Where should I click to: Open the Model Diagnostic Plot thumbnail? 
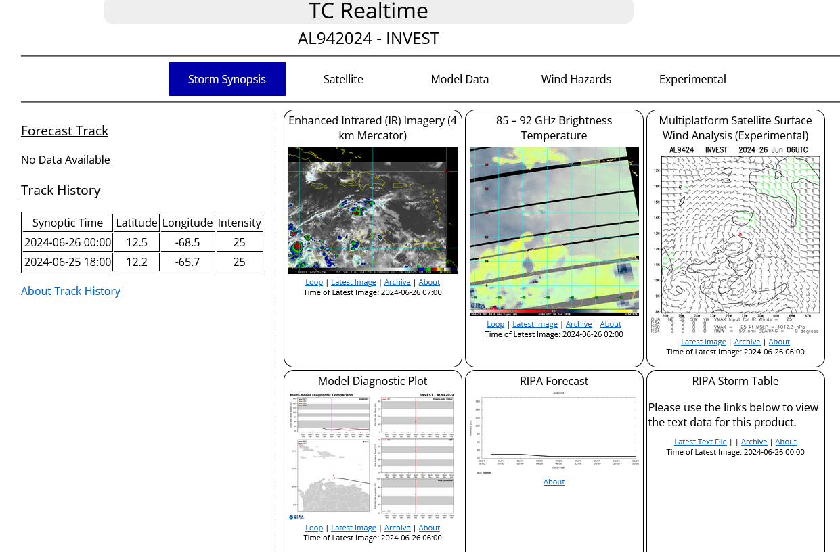372,457
